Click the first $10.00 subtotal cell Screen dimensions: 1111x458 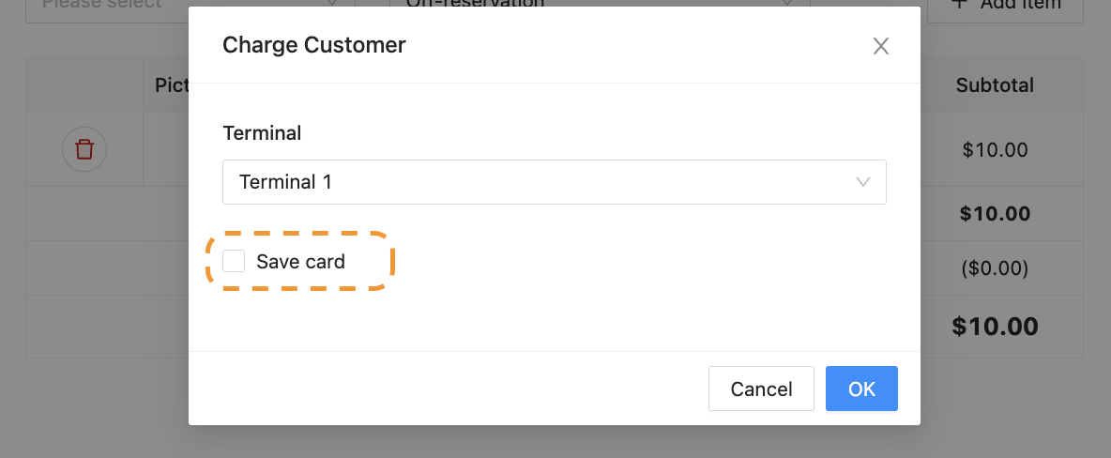coord(995,149)
